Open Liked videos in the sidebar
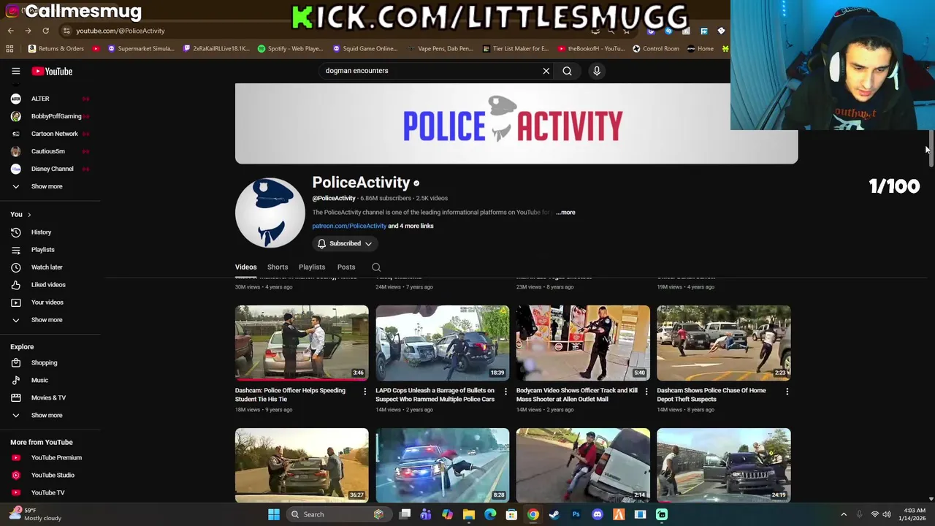 coord(50,285)
